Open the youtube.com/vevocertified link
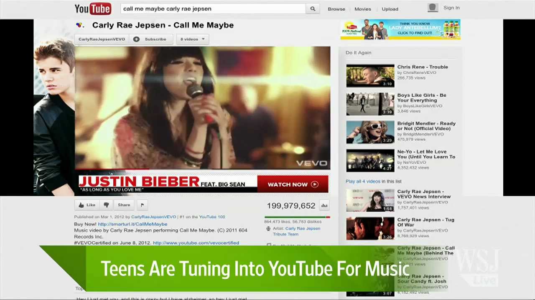535x300 pixels. (196, 243)
